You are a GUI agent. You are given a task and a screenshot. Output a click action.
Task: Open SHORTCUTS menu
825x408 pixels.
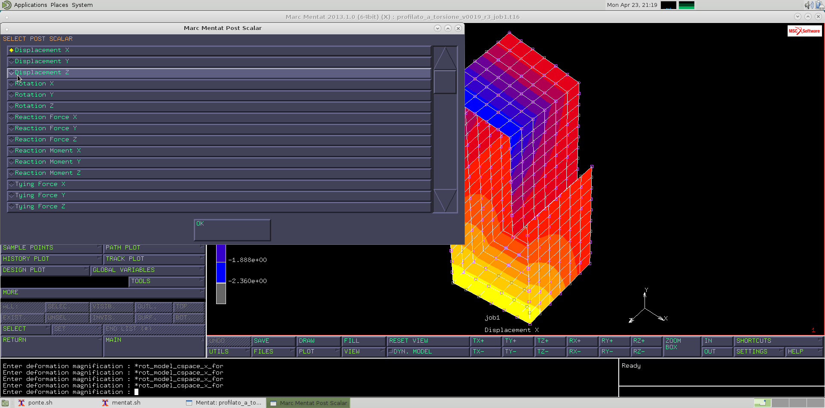(779, 341)
